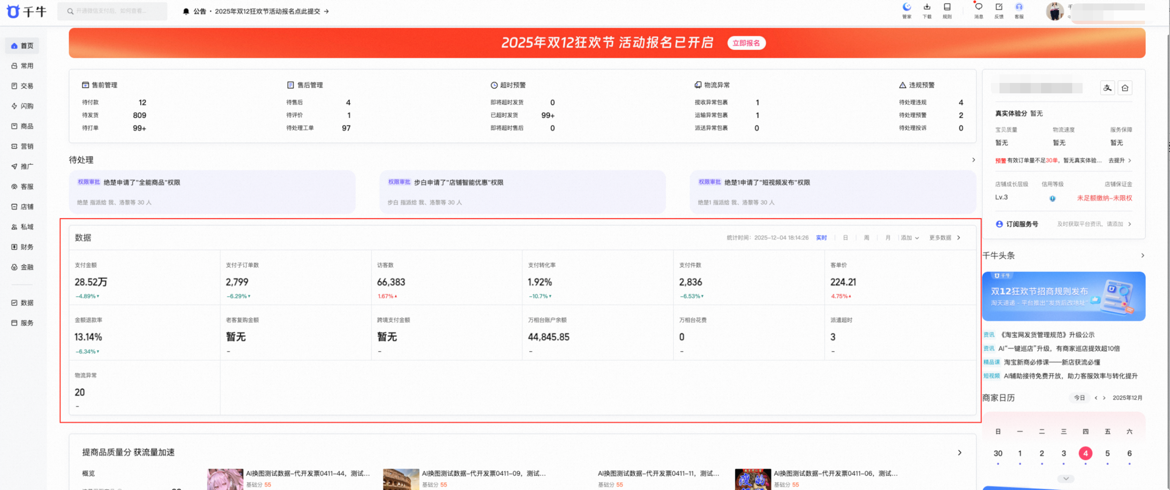Open the 短视频发布 permission request card

832,192
